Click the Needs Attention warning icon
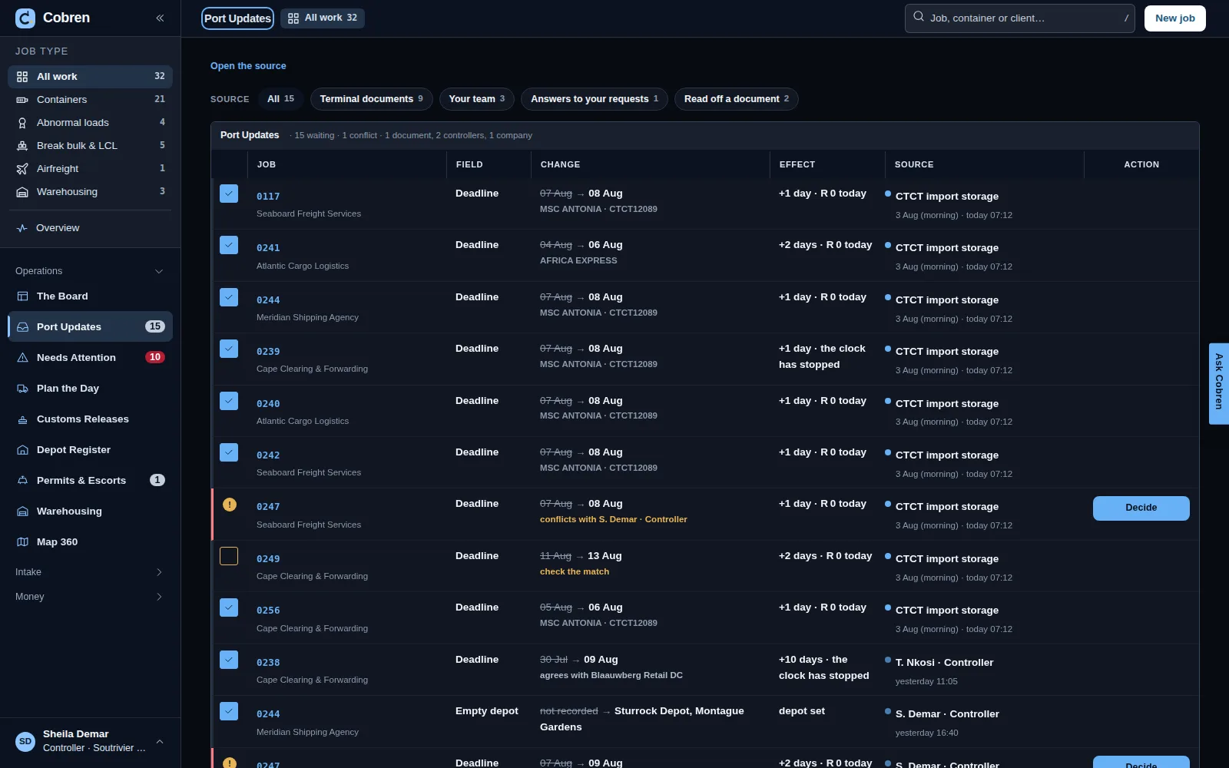Viewport: 1229px width, 768px height. coord(22,358)
